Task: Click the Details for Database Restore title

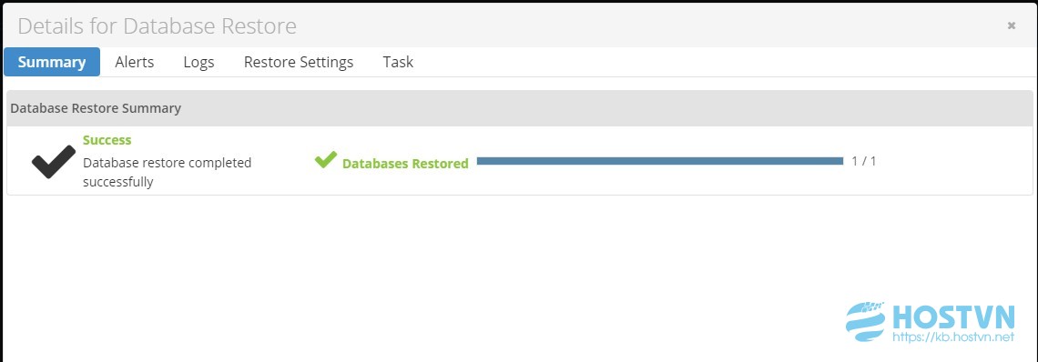Action: pyautogui.click(x=157, y=25)
